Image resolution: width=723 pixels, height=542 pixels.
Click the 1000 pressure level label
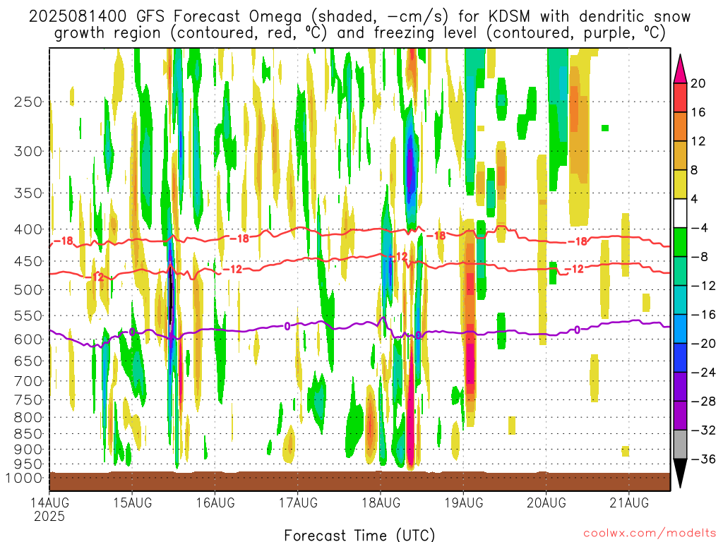pyautogui.click(x=24, y=478)
